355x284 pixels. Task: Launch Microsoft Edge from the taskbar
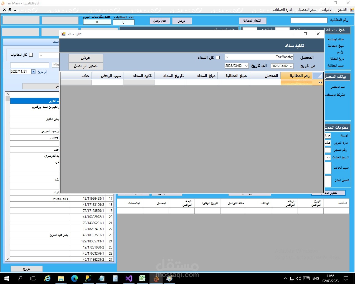click(x=75, y=278)
